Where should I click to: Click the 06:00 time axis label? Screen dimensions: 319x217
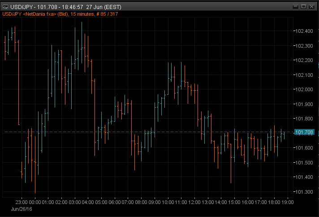pos(115,202)
